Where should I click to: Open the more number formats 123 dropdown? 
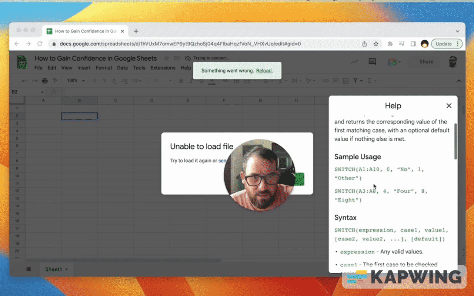pyautogui.click(x=137, y=81)
